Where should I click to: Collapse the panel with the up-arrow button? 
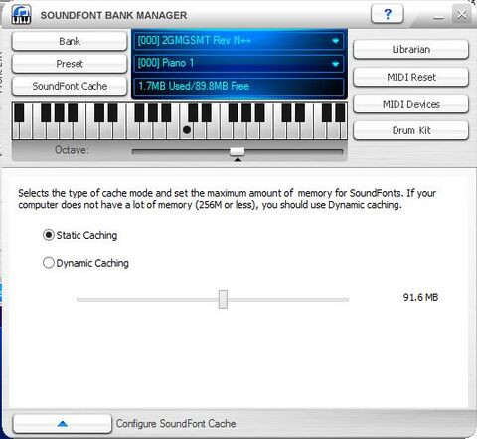click(63, 423)
